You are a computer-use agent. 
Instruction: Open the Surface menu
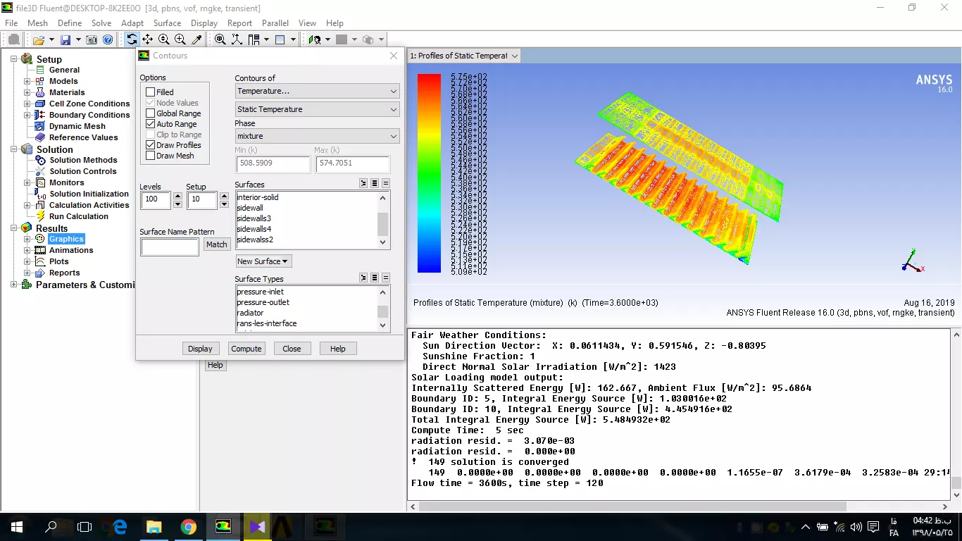tap(167, 23)
